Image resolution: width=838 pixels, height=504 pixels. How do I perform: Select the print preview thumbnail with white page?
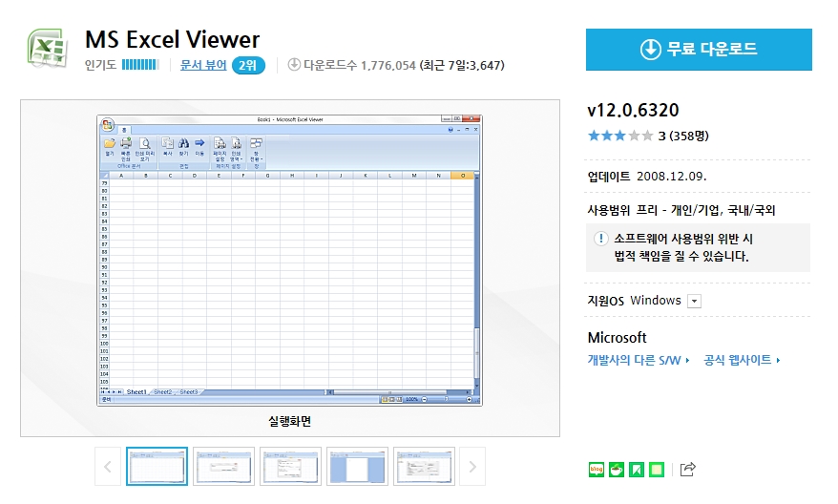coord(357,467)
